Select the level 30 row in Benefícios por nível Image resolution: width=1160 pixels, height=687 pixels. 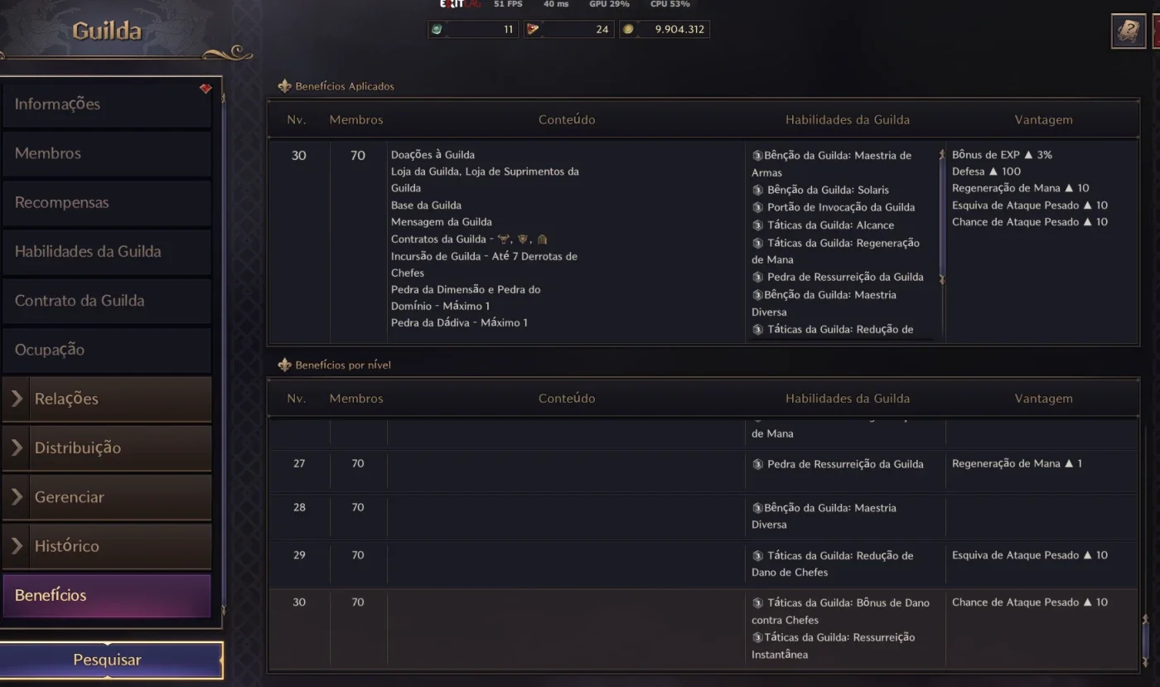click(703, 628)
